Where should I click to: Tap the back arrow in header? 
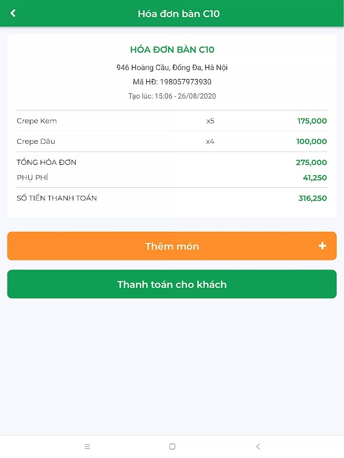pos(13,13)
